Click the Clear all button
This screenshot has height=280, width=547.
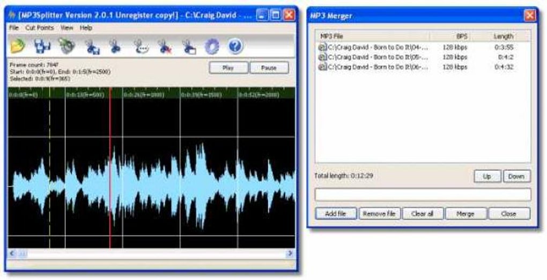423,213
